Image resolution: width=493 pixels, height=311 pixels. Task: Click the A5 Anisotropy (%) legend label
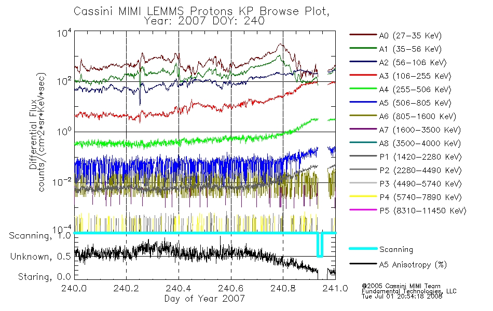tap(413, 265)
